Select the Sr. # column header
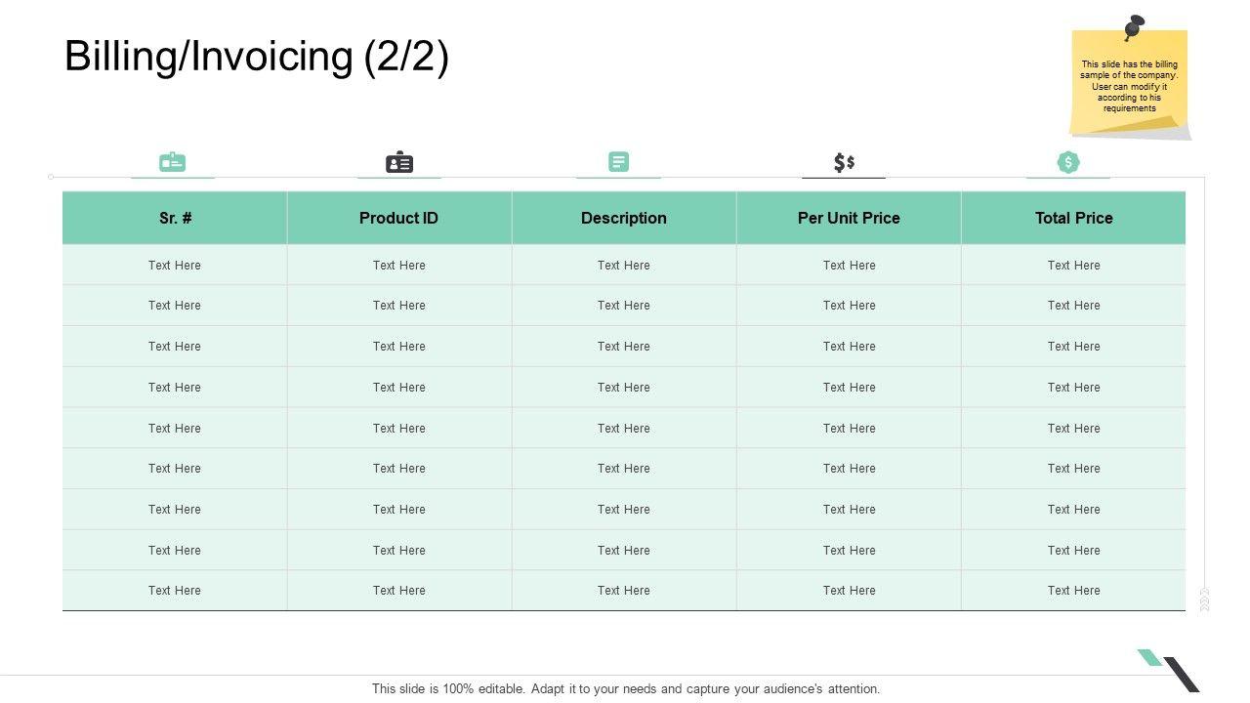This screenshot has height=703, width=1250. pos(176,218)
